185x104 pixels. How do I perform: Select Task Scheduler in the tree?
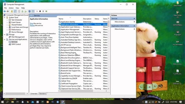17,20
